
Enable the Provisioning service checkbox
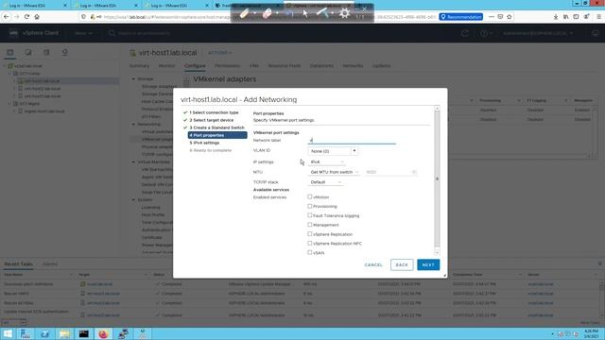pyautogui.click(x=309, y=206)
